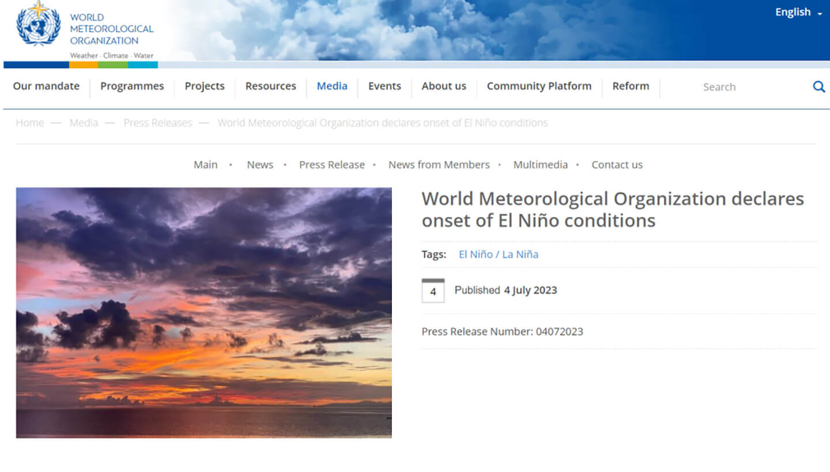This screenshot has width=830, height=472.
Task: Click the Home breadcrumb link
Action: pos(30,123)
